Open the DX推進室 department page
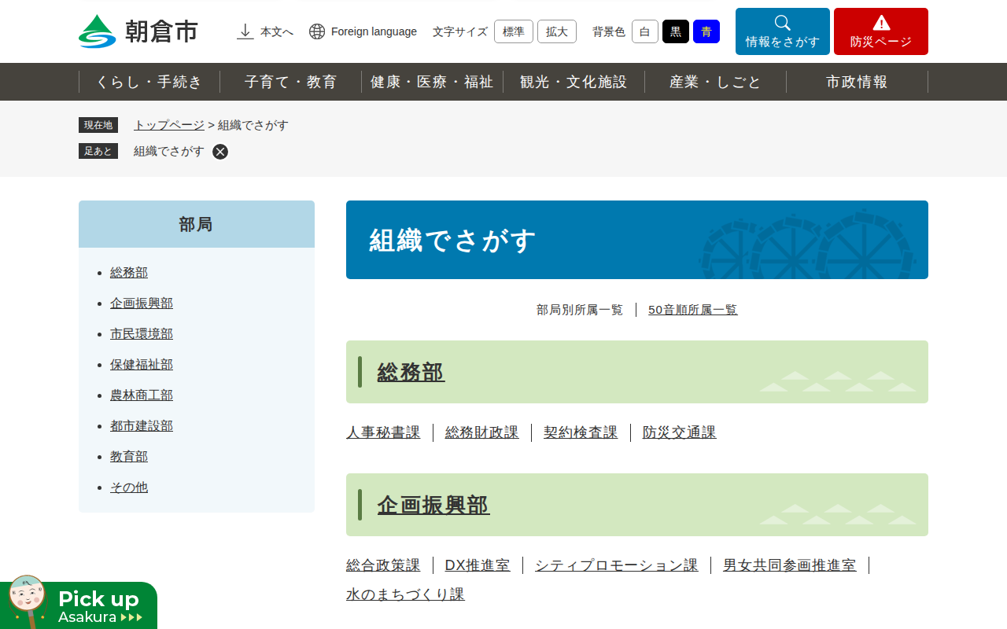Image resolution: width=1007 pixels, height=629 pixels. (x=477, y=565)
